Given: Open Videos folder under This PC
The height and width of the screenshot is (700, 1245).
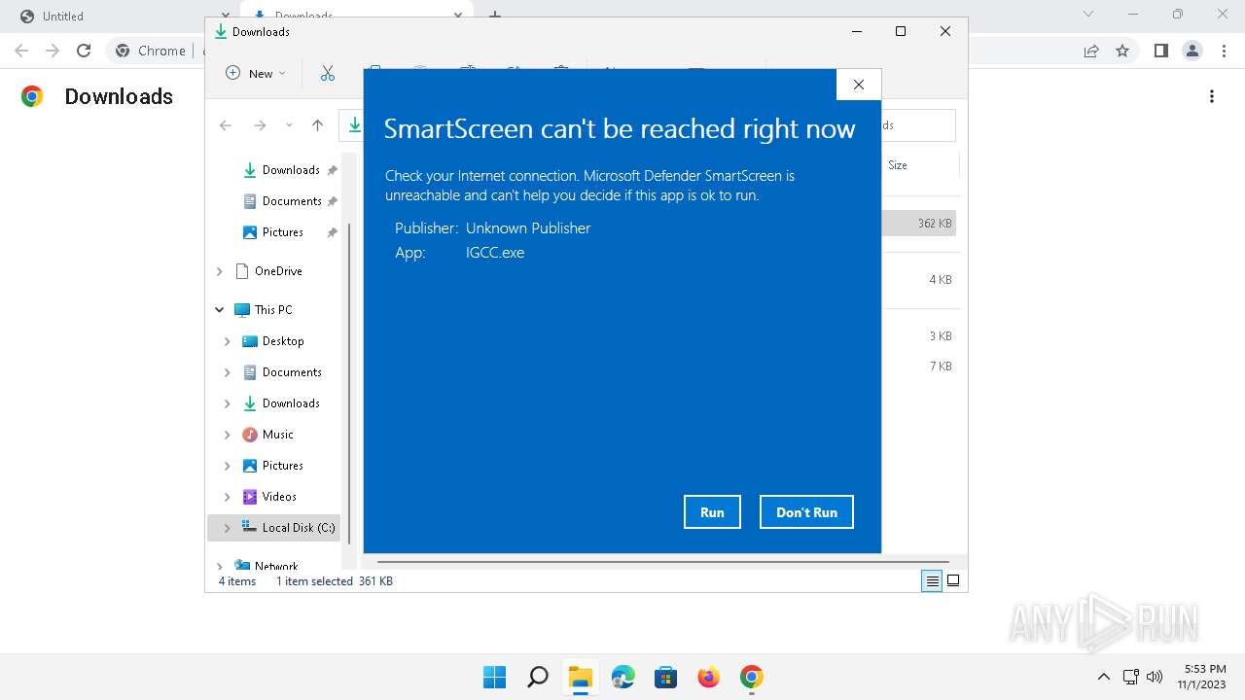Looking at the screenshot, I should coord(269,497).
